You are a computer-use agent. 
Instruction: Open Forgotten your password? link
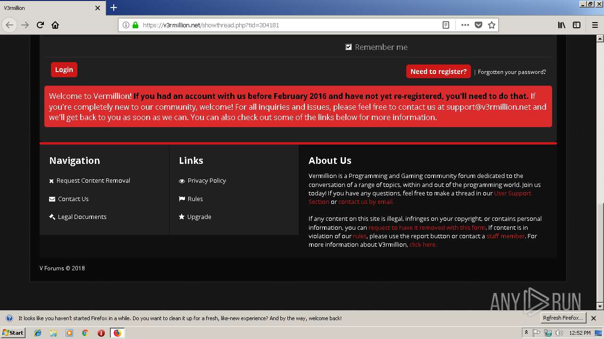(x=512, y=72)
